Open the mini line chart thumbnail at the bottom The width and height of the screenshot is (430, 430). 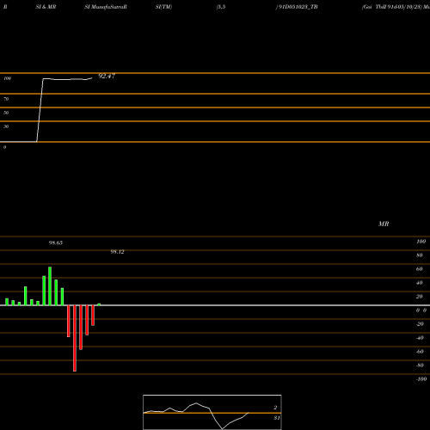[212, 412]
